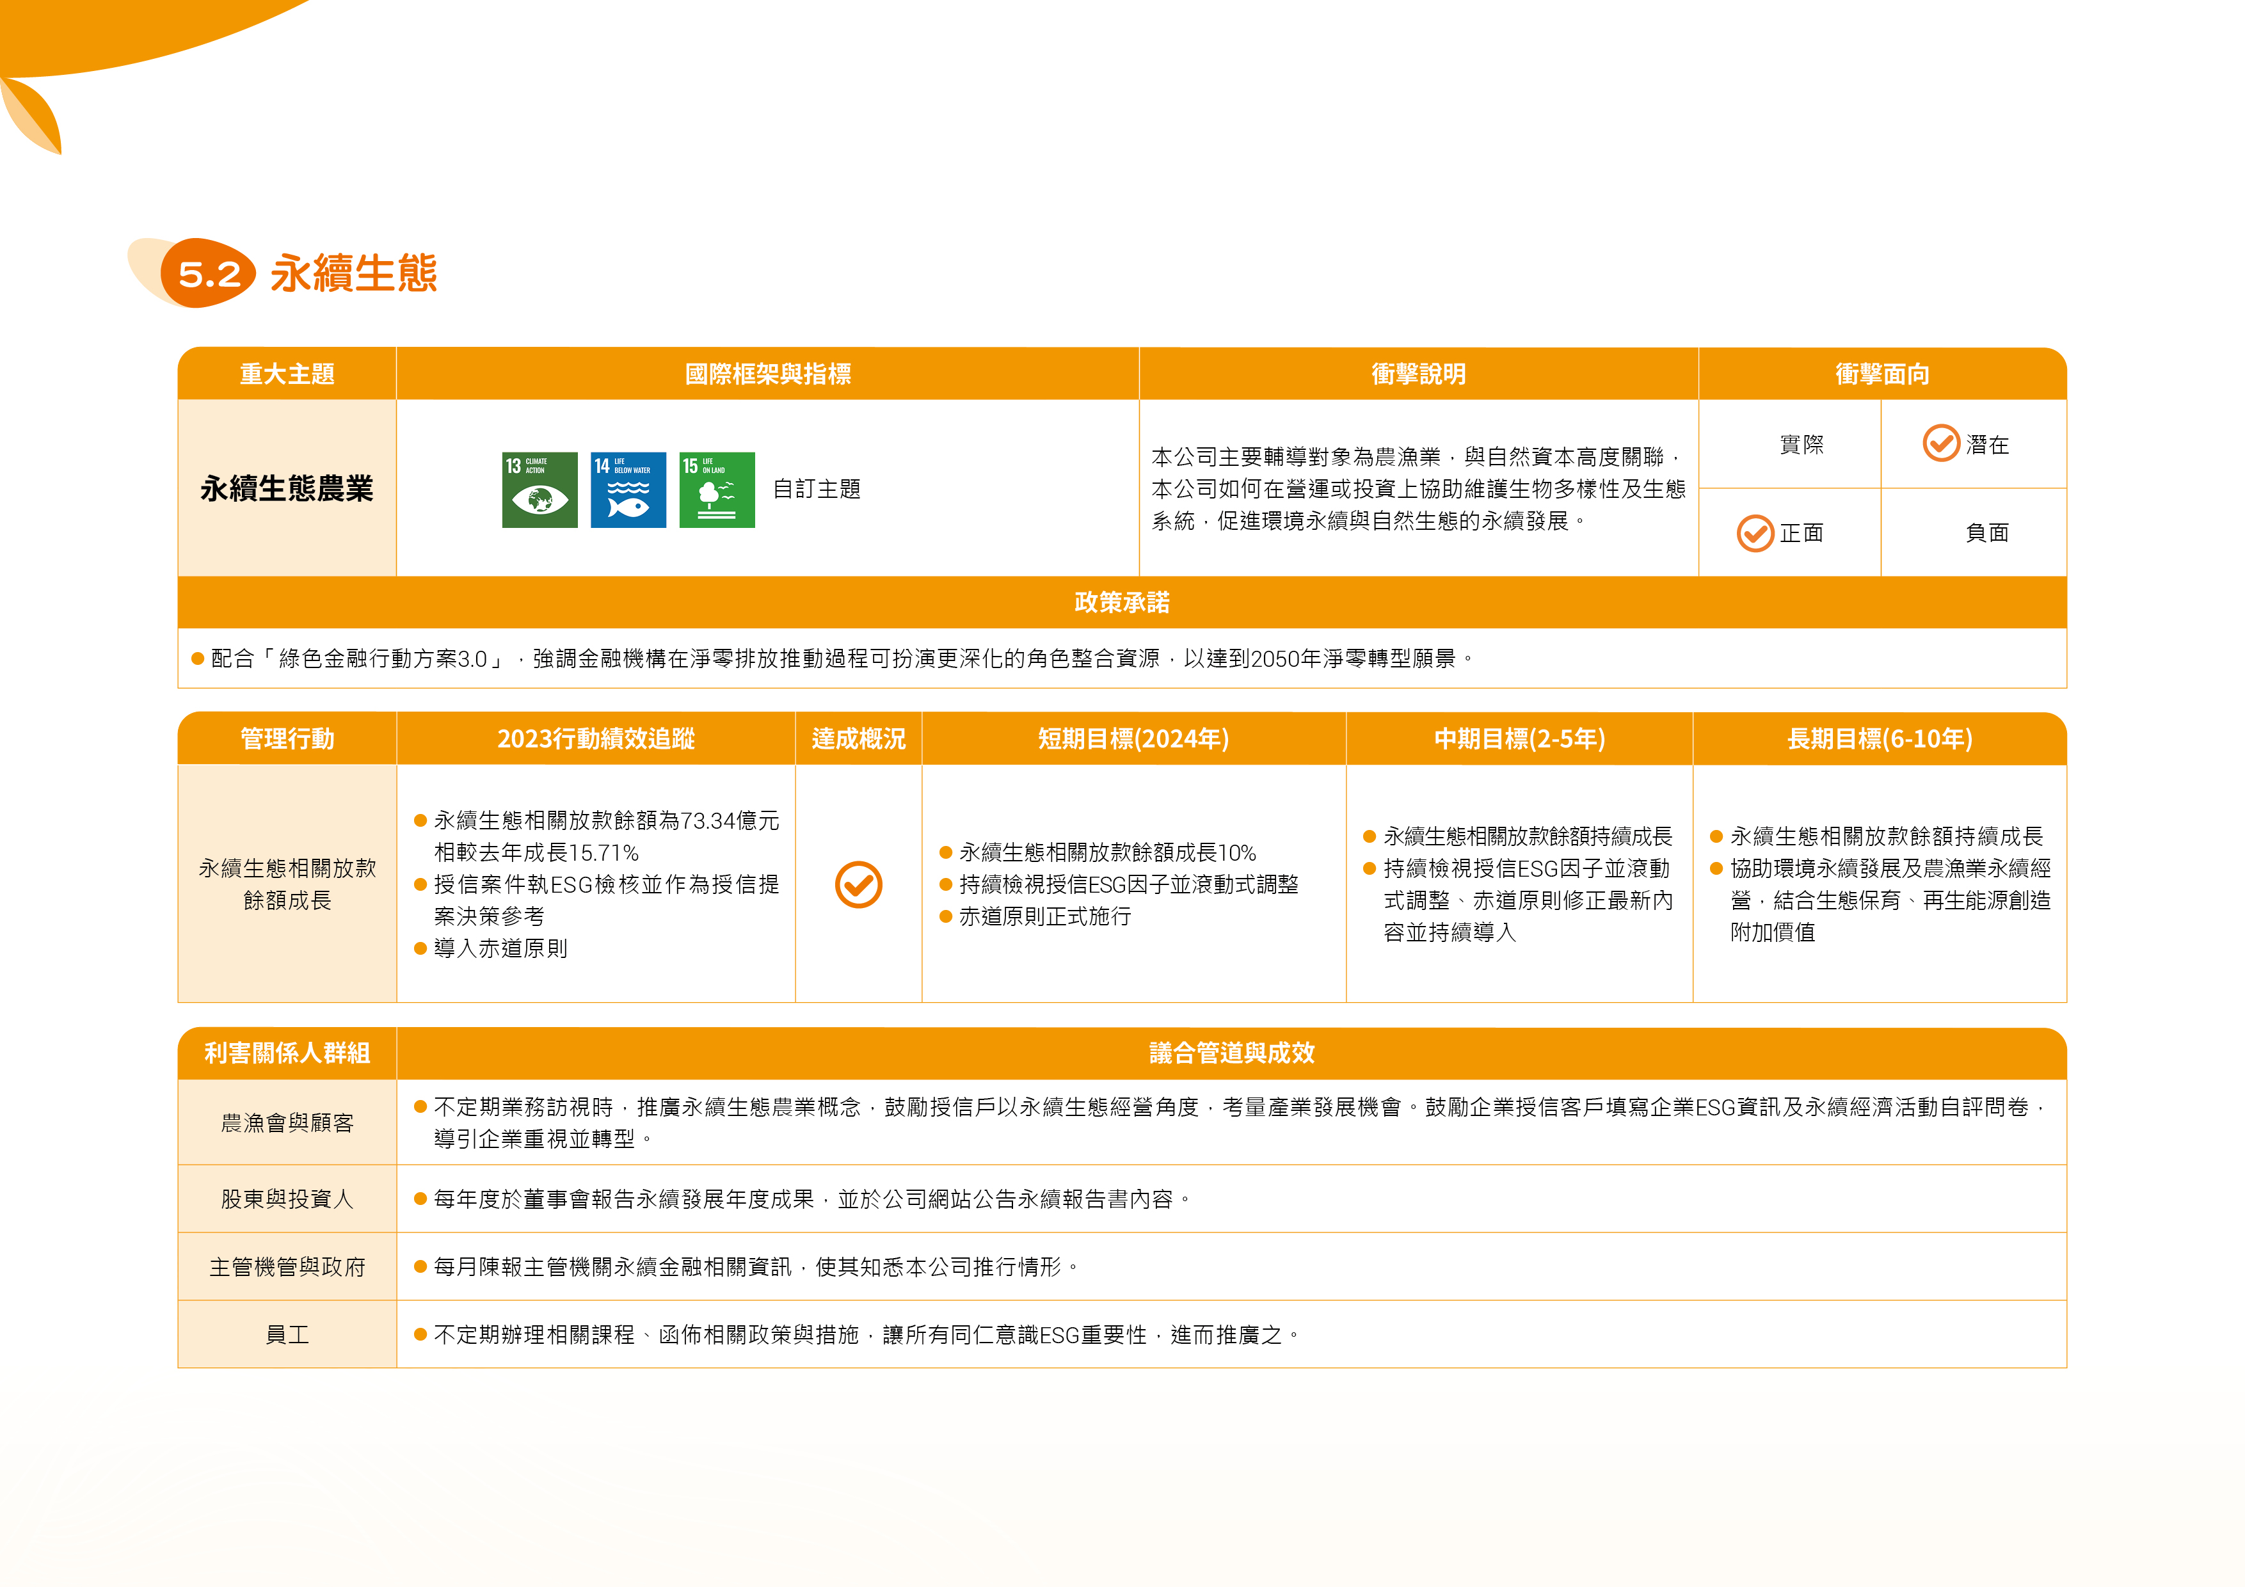Click the 主管機管與政府 stakeholder row
Screen dimensions: 2245x1587
[287, 1266]
